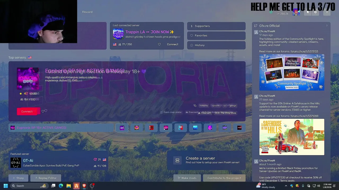
Task: Favorite the Trappin LA server with heart
Action: click(159, 44)
